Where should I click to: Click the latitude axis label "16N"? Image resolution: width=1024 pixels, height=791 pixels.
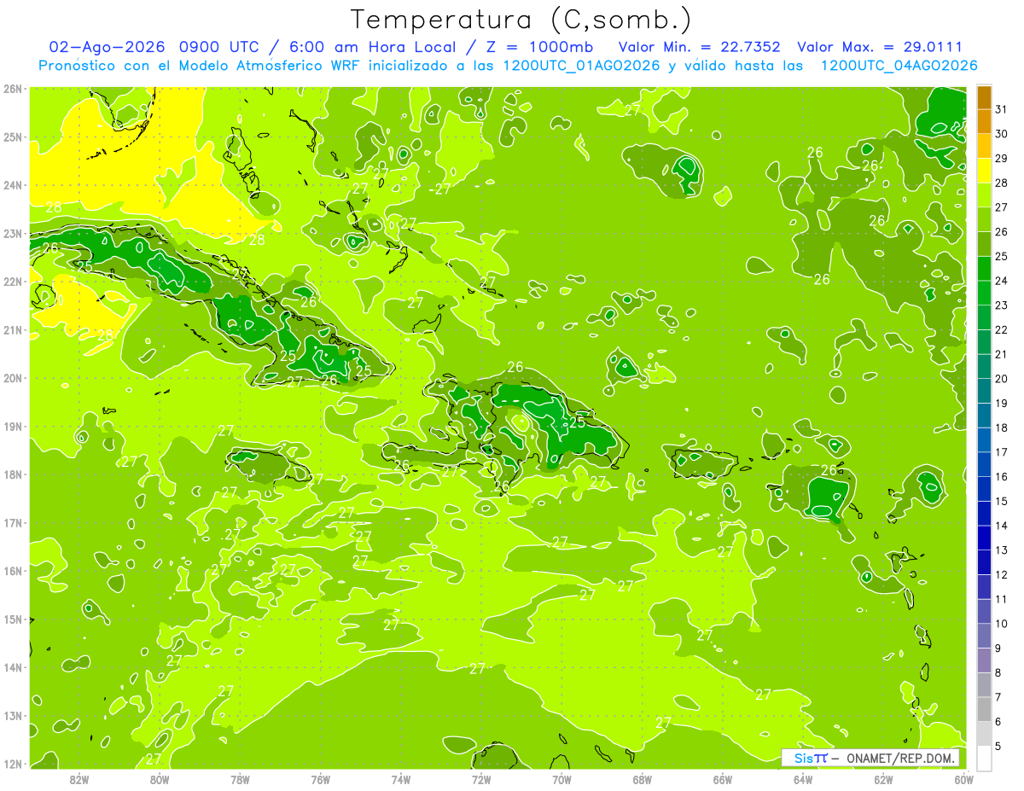(x=13, y=571)
